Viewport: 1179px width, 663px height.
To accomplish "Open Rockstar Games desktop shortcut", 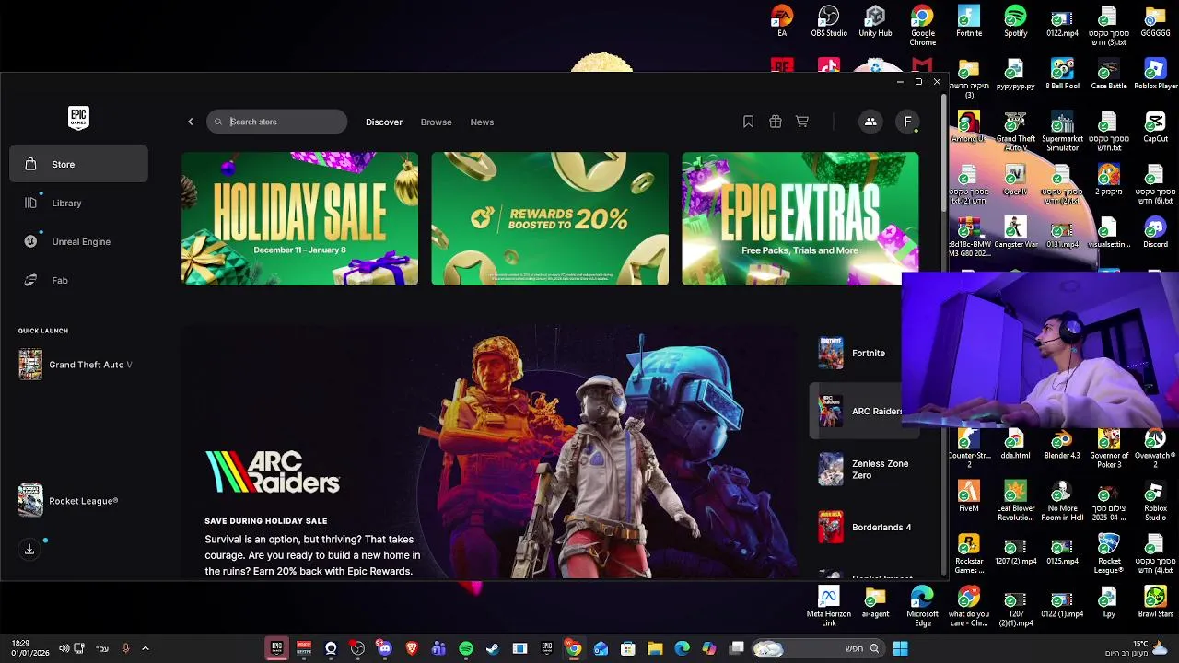I will tap(968, 553).
